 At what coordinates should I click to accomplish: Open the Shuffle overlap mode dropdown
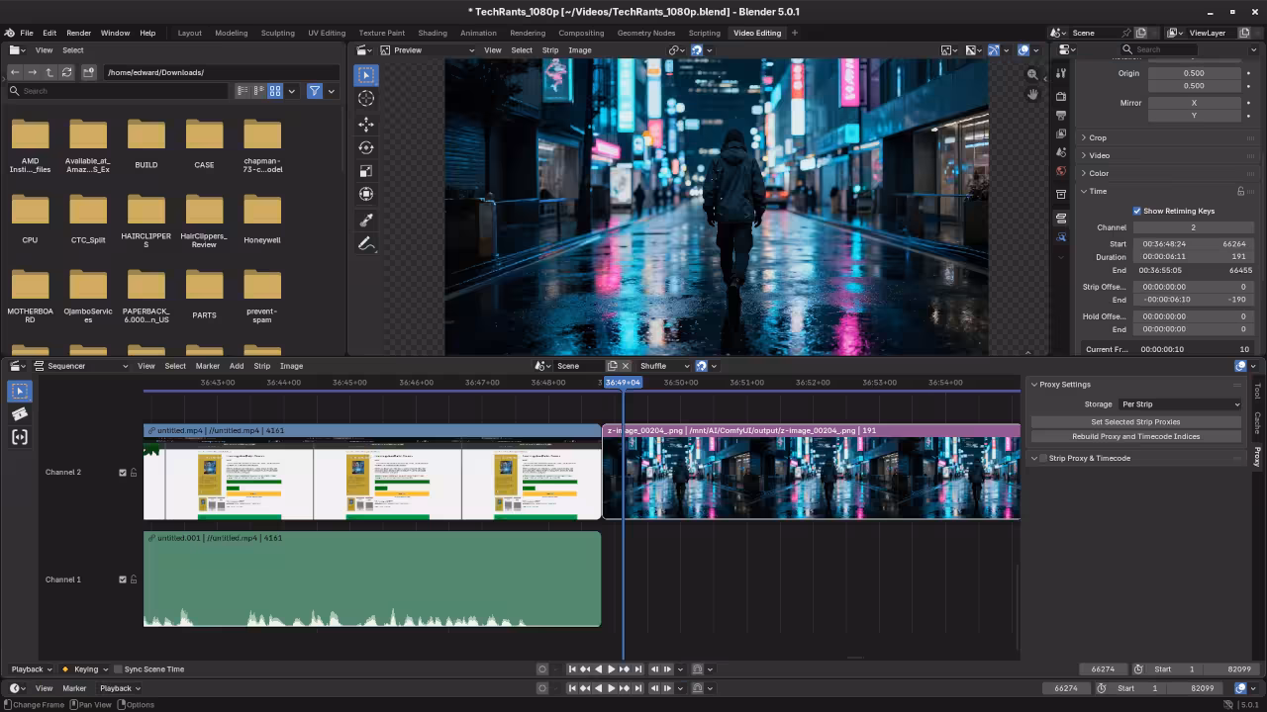(659, 366)
